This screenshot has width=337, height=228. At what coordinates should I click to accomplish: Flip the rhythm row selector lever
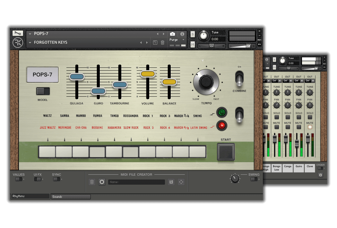239,115
